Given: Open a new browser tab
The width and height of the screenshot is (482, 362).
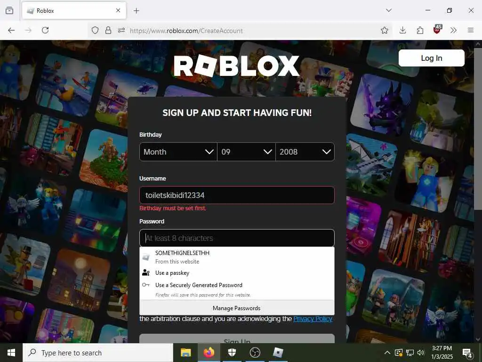Looking at the screenshot, I should coord(137,11).
